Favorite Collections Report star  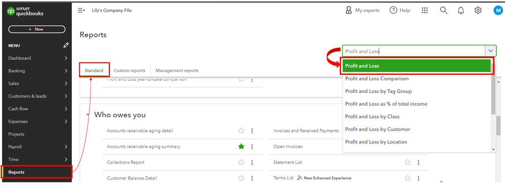(241, 162)
